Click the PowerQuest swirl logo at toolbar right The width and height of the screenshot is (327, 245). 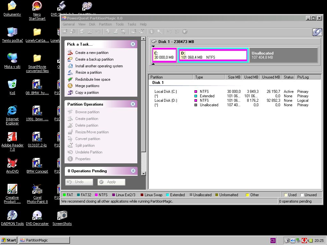click(x=317, y=32)
